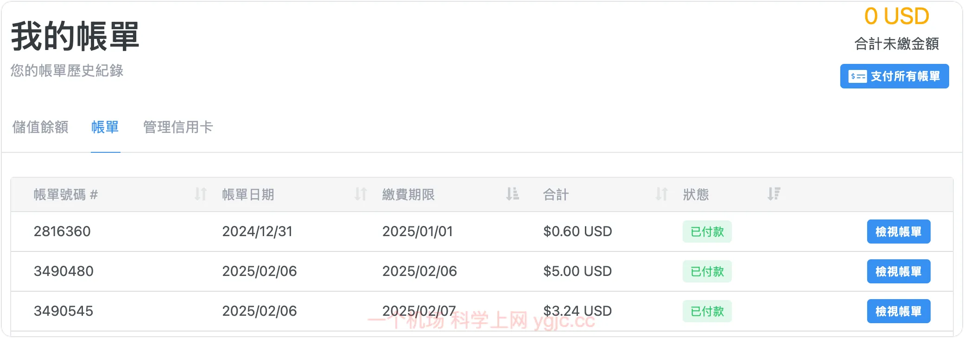Sort by 合計 column sort icon
Screen dimensions: 964x338
pos(661,194)
